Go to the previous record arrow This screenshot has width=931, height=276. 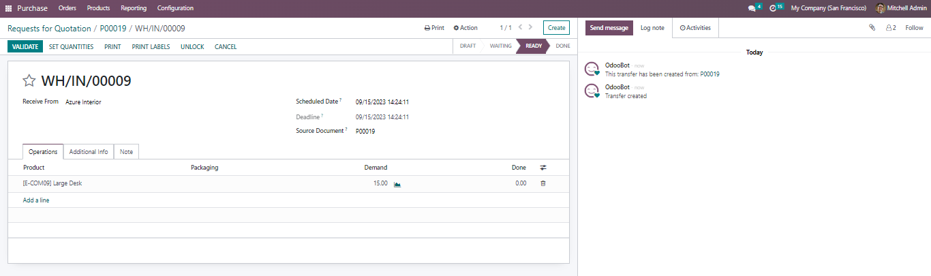520,28
